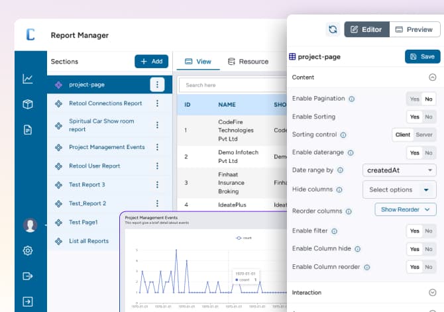
Task: Click info icon next to Enable filter
Action: tap(334, 231)
